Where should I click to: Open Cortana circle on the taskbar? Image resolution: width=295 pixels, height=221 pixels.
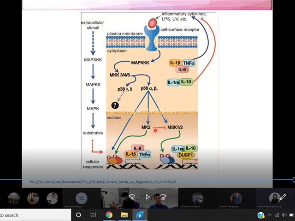click(78, 215)
